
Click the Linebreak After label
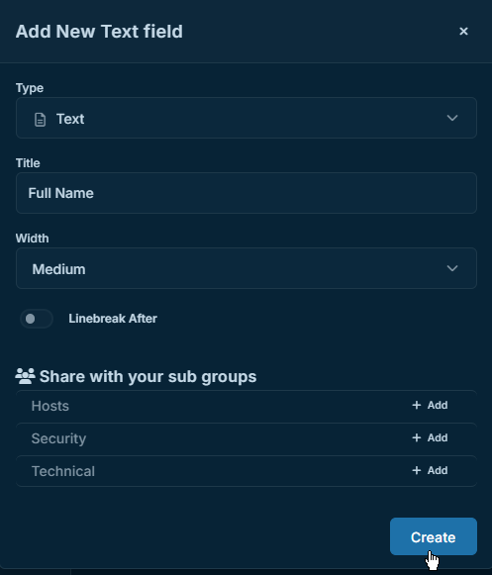coord(113,319)
